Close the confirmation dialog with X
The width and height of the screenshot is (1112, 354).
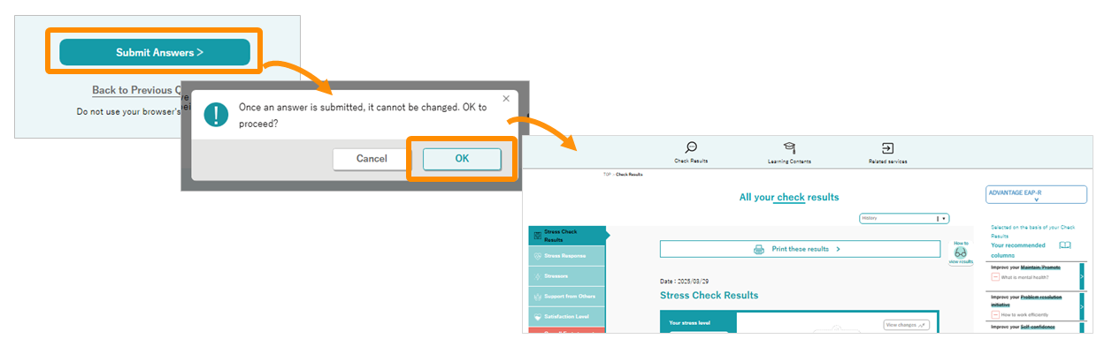506,98
